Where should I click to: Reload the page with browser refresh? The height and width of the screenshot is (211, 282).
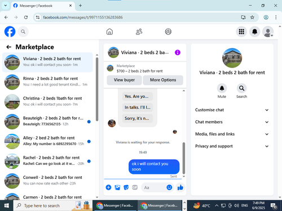pos(26,17)
